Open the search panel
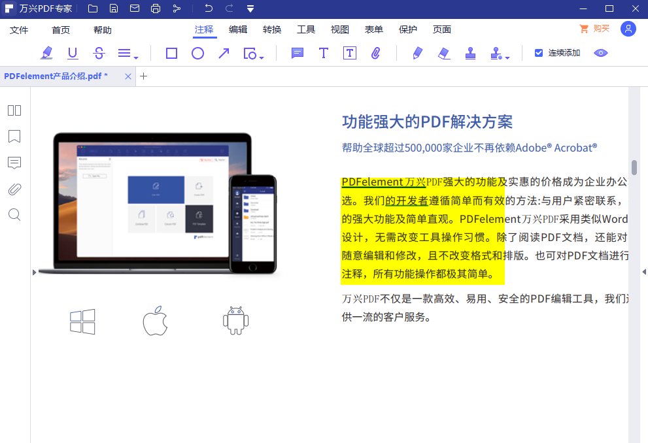 [x=14, y=215]
